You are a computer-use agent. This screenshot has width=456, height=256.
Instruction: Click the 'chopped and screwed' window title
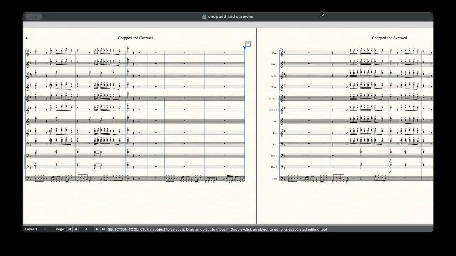(231, 16)
